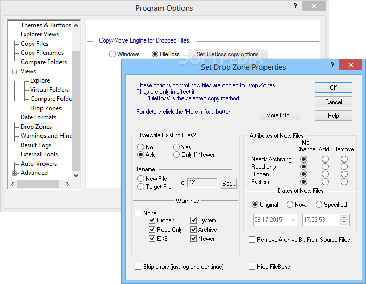Select External Tools in the tree
The image size is (366, 284).
39,154
